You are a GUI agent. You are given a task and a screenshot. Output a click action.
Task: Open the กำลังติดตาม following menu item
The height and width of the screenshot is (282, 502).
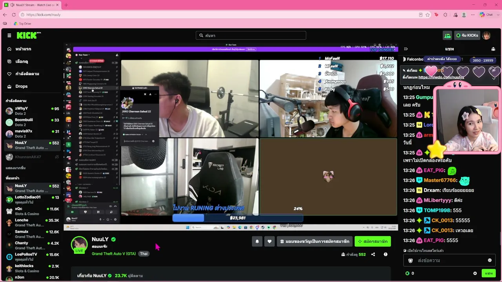[27, 74]
